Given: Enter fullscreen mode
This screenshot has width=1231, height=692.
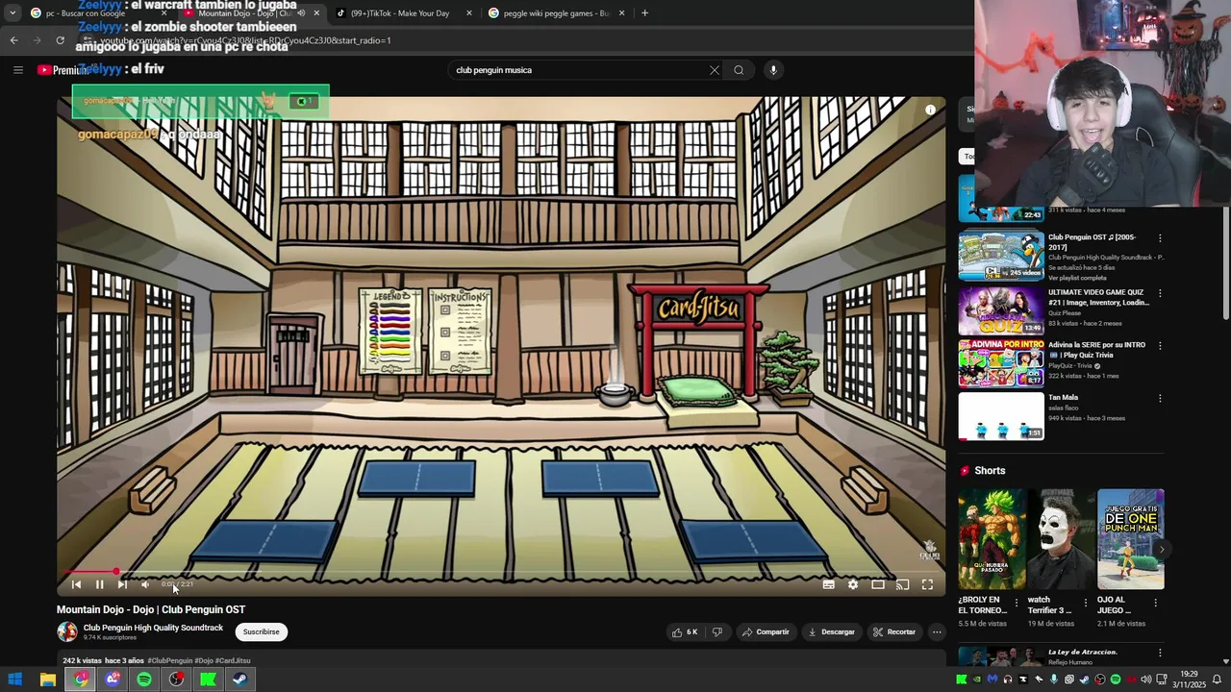Looking at the screenshot, I should coord(927,584).
